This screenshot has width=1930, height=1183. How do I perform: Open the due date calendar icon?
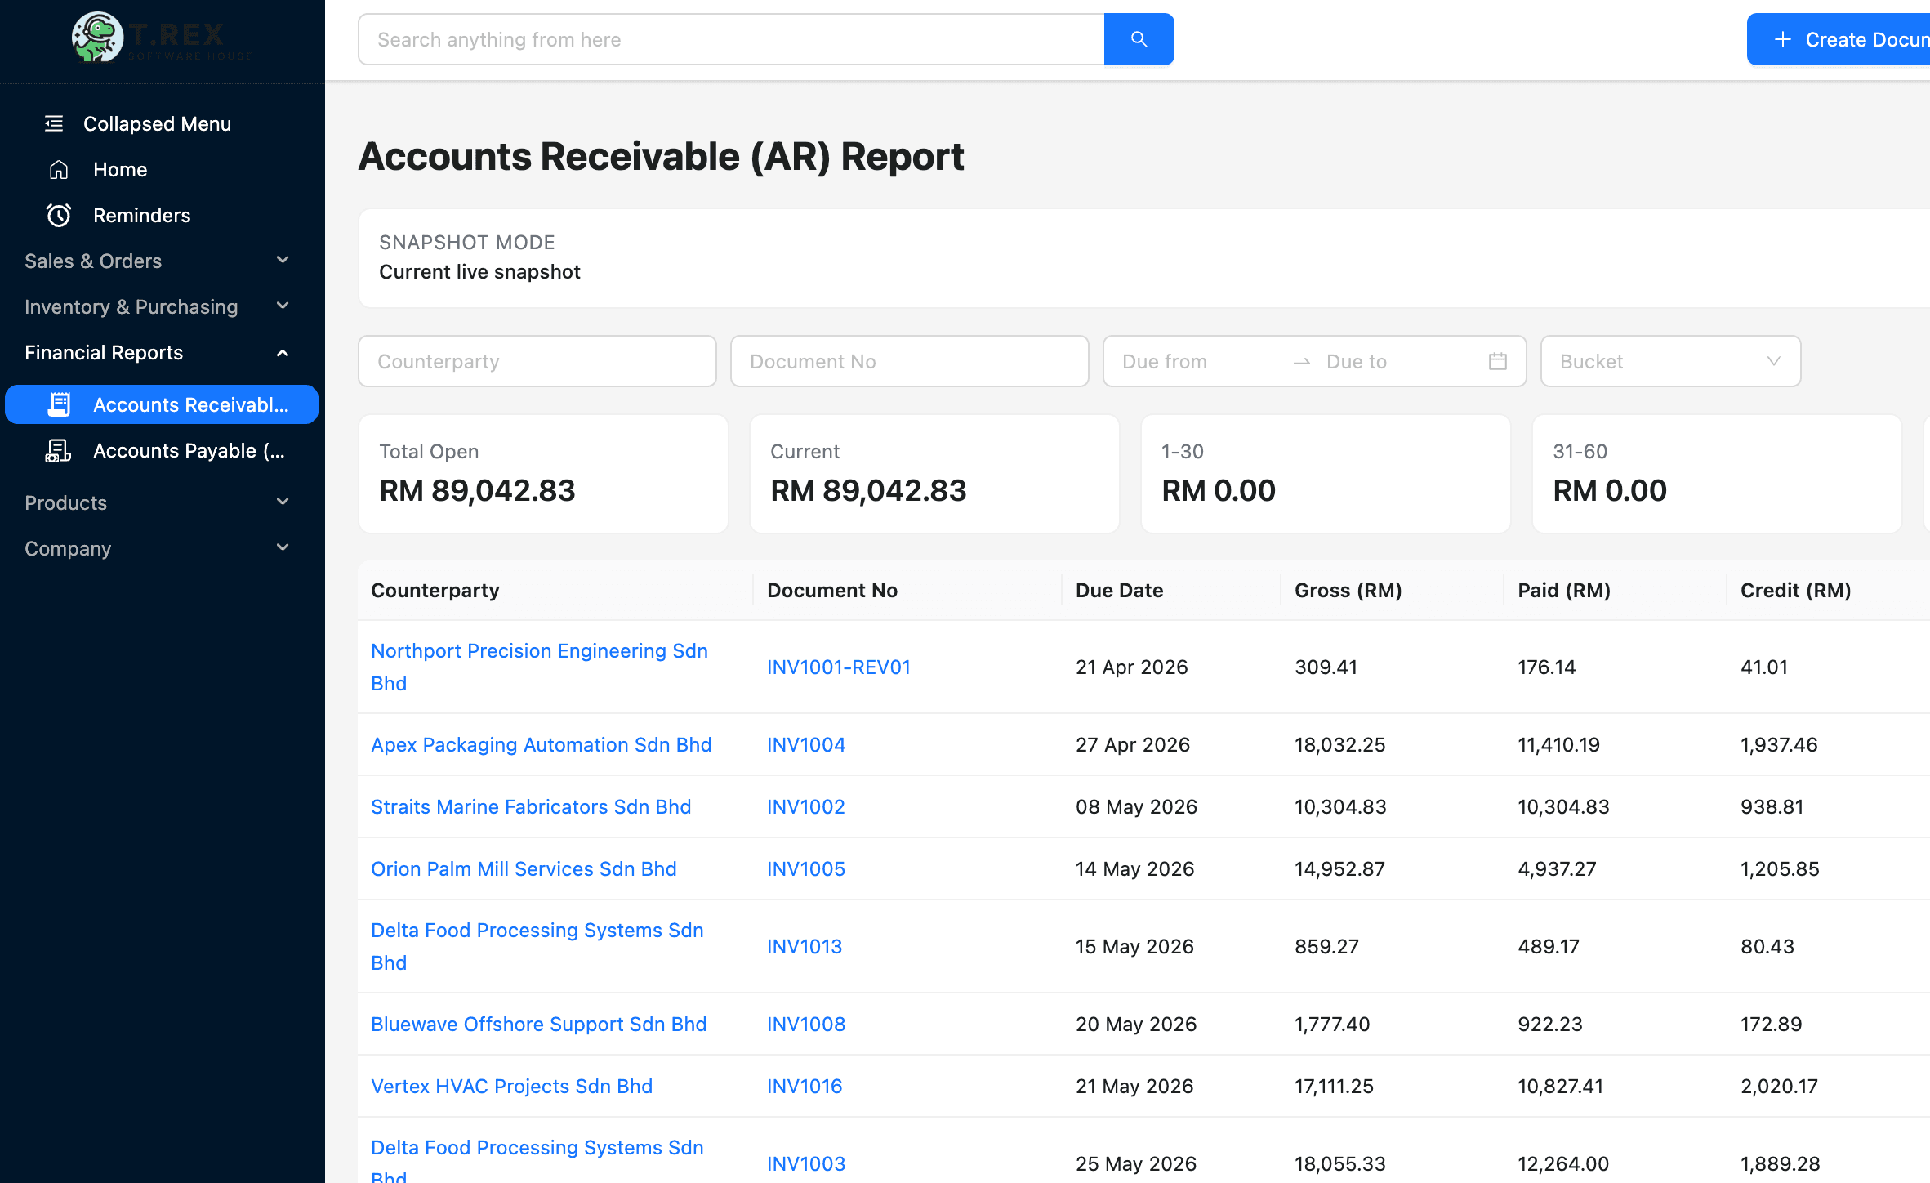[x=1497, y=361]
